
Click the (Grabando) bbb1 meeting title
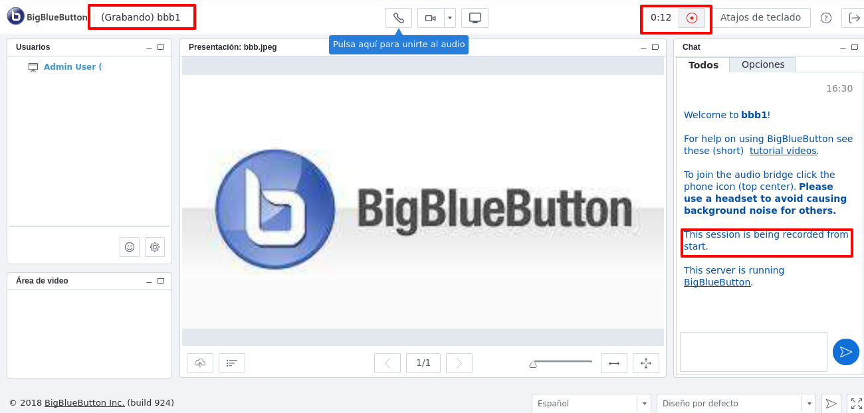click(x=141, y=17)
